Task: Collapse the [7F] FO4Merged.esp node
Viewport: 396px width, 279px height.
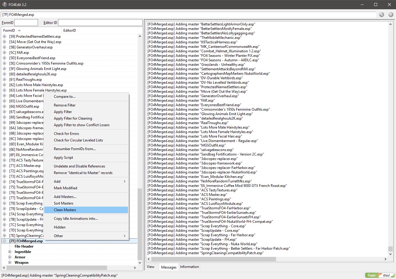Action: point(4,241)
